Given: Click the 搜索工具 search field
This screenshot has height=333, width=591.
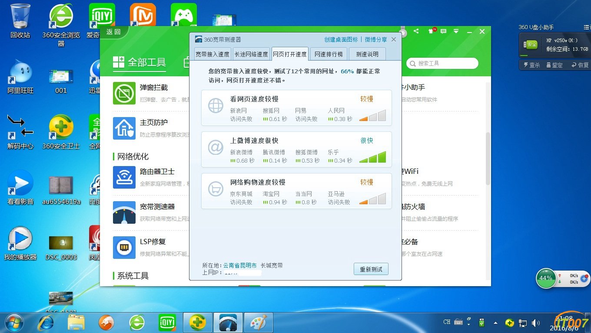Looking at the screenshot, I should point(442,63).
